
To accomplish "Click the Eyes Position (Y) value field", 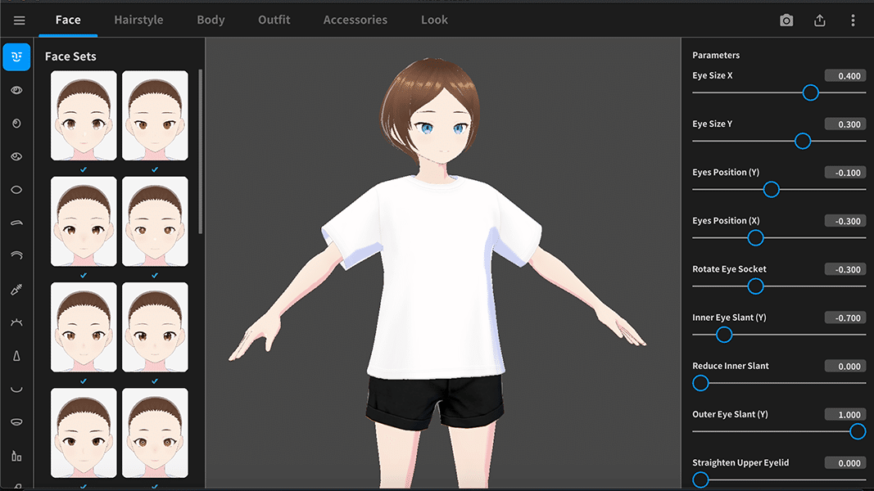I will pyautogui.click(x=845, y=173).
